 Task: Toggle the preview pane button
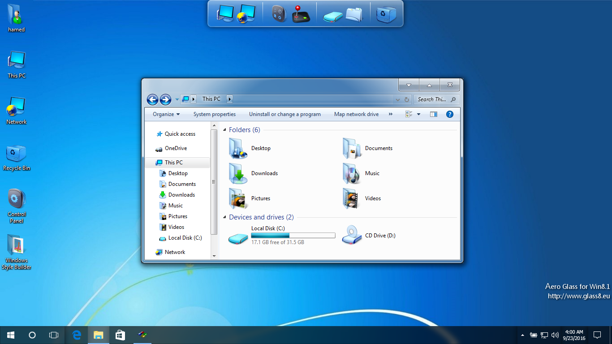(x=433, y=114)
